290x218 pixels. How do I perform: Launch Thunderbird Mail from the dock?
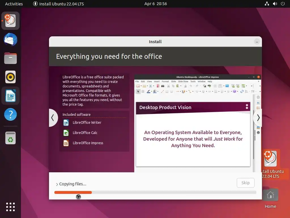[x=10, y=39]
